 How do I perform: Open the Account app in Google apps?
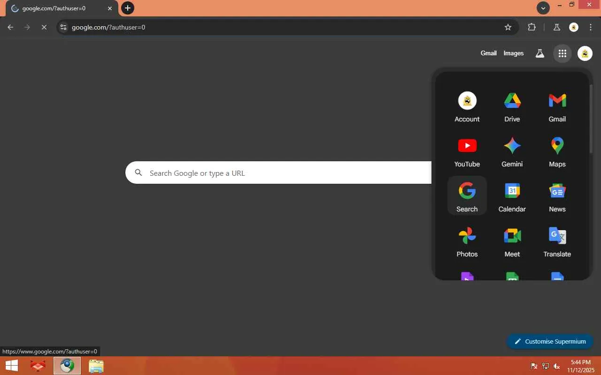pyautogui.click(x=467, y=107)
